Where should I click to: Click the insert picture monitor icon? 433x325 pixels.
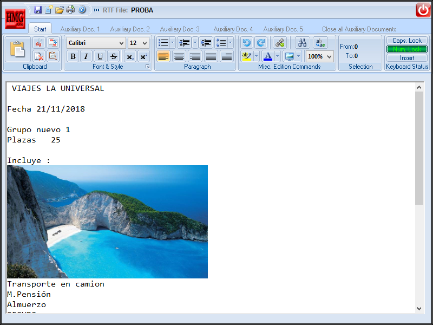coord(290,56)
